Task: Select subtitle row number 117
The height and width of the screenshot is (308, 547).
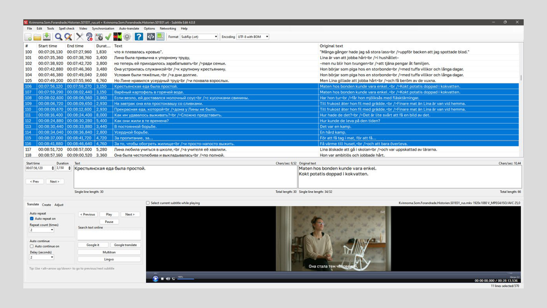Action: click(x=271, y=149)
